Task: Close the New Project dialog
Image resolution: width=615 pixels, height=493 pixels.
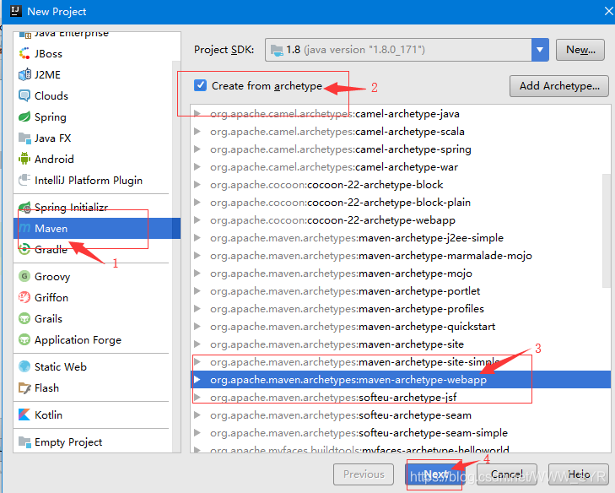Action: [609, 11]
